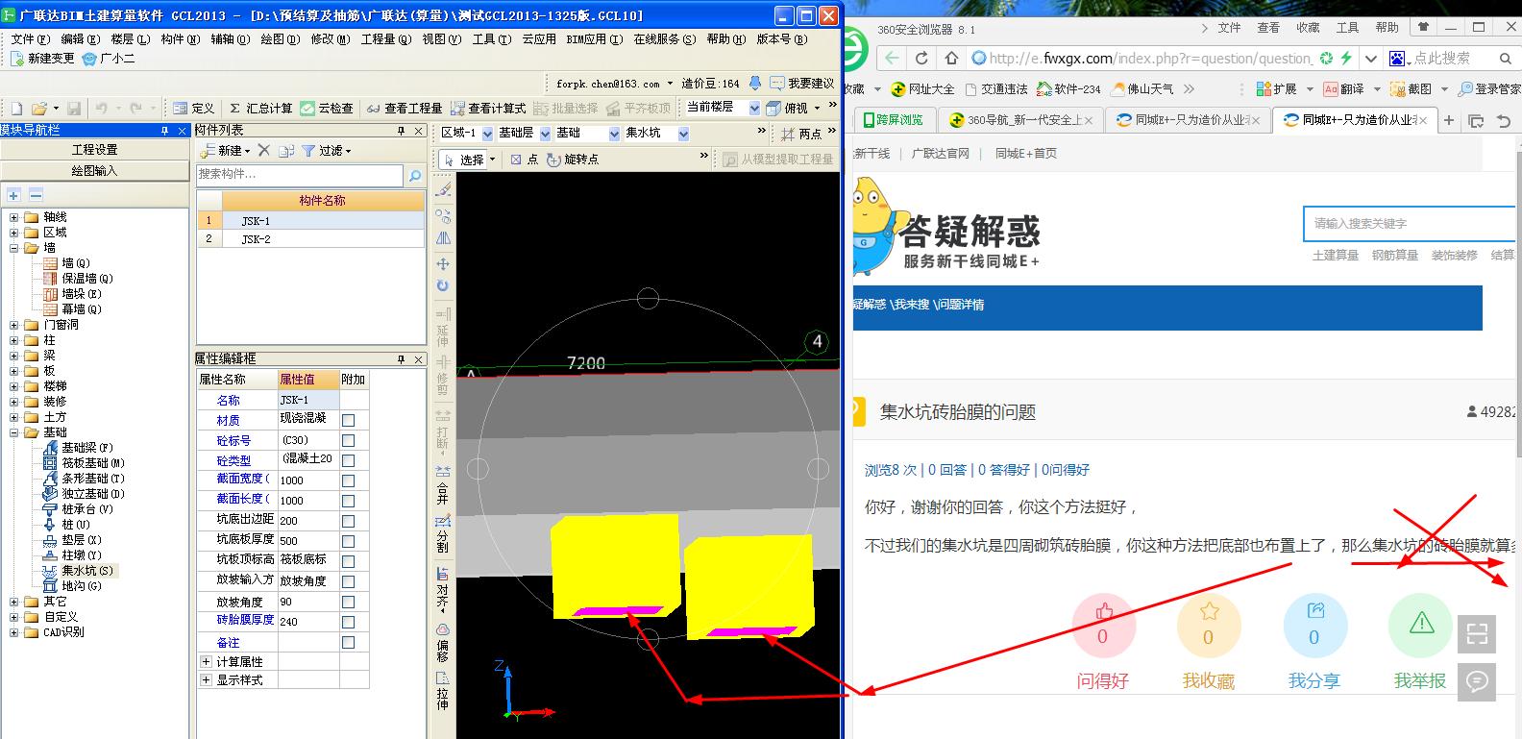Select the 点 point drawing tool
1522x739 pixels.
(524, 160)
